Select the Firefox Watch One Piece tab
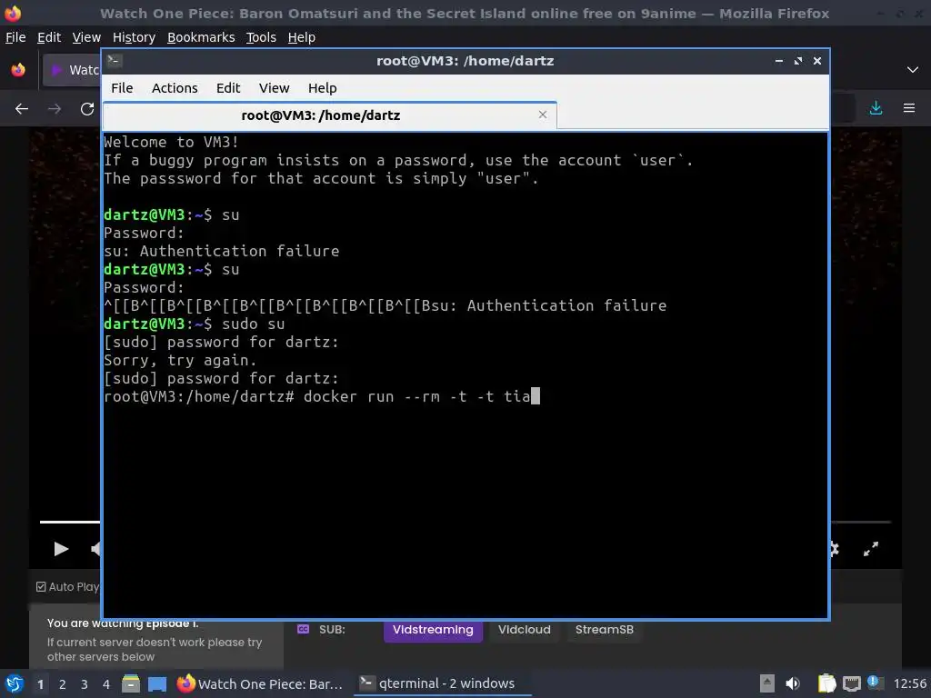Screen dimensions: 931x698 coord(71,70)
